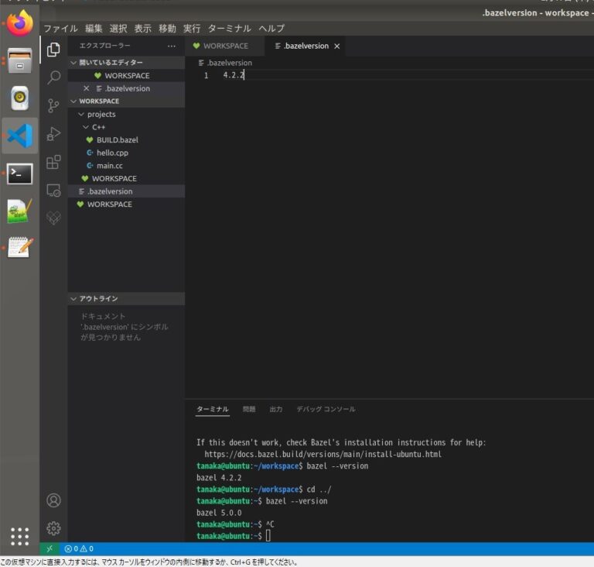Click the errors and warnings status indicator
594x567 pixels.
(x=79, y=548)
